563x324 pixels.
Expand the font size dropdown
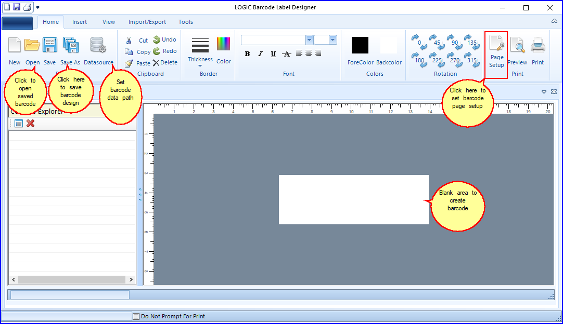click(333, 40)
